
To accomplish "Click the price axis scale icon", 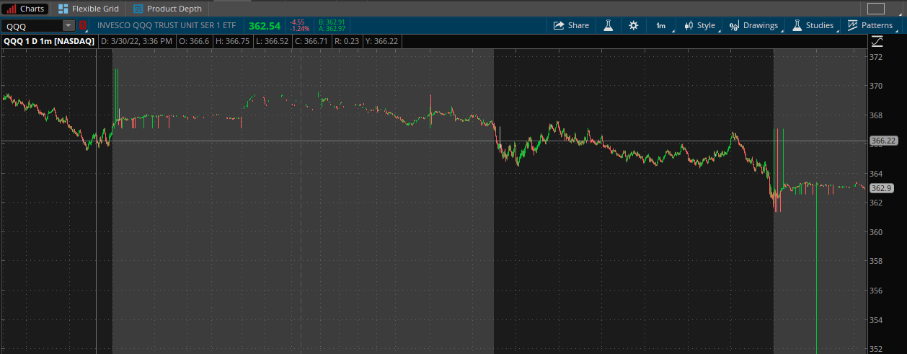I will (876, 42).
